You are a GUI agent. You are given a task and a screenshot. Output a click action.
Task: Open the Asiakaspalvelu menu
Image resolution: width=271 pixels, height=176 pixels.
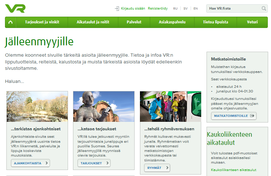pyautogui.click(x=172, y=22)
